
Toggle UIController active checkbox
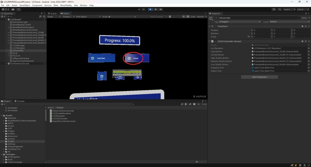[217, 18]
